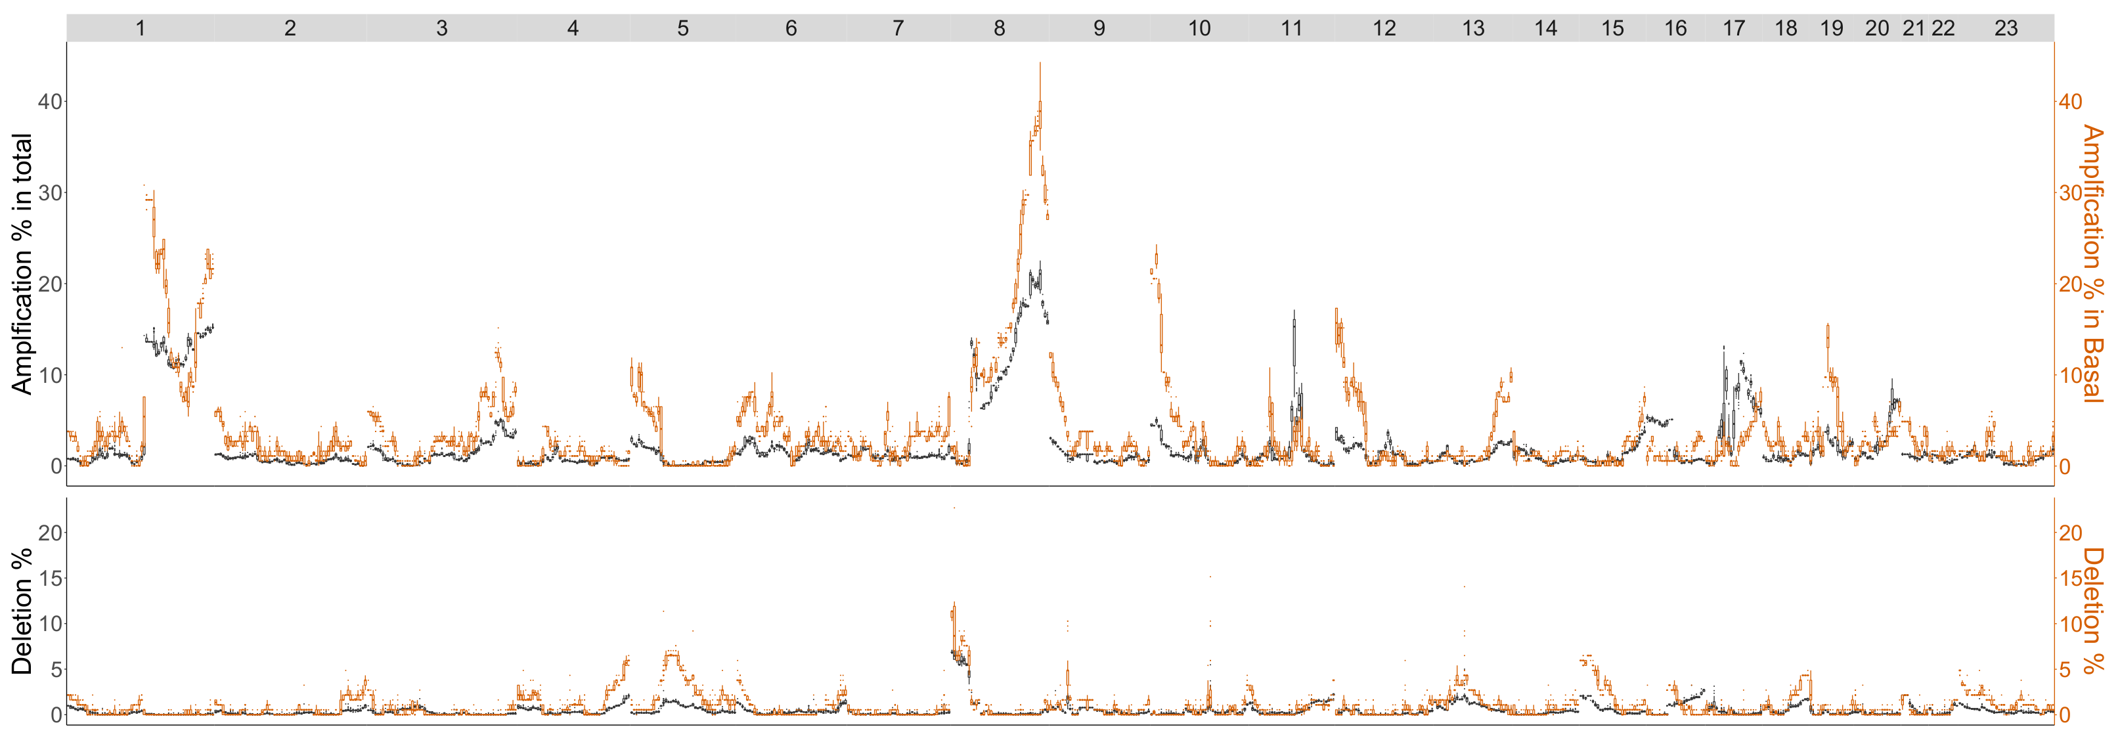The width and height of the screenshot is (2120, 746).
Task: Select chromosome 23 facet strip
Action: pyautogui.click(x=2006, y=29)
